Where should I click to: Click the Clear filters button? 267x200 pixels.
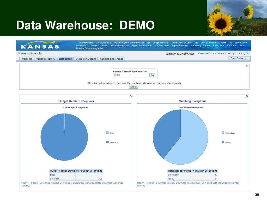click(134, 87)
